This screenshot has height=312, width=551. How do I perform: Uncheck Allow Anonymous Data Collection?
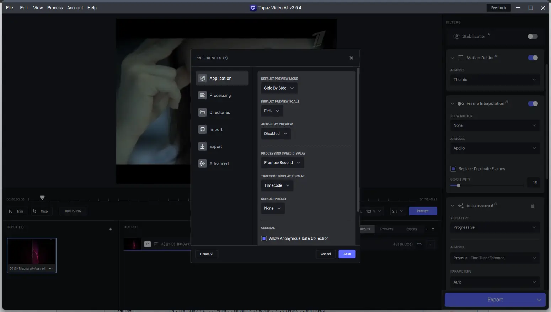(x=264, y=238)
